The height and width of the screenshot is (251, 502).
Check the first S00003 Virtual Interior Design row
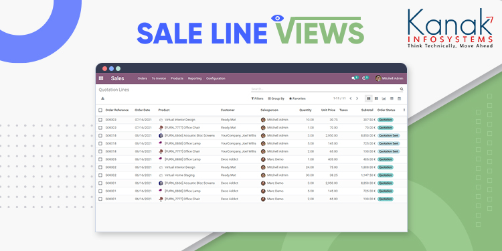coord(100,120)
